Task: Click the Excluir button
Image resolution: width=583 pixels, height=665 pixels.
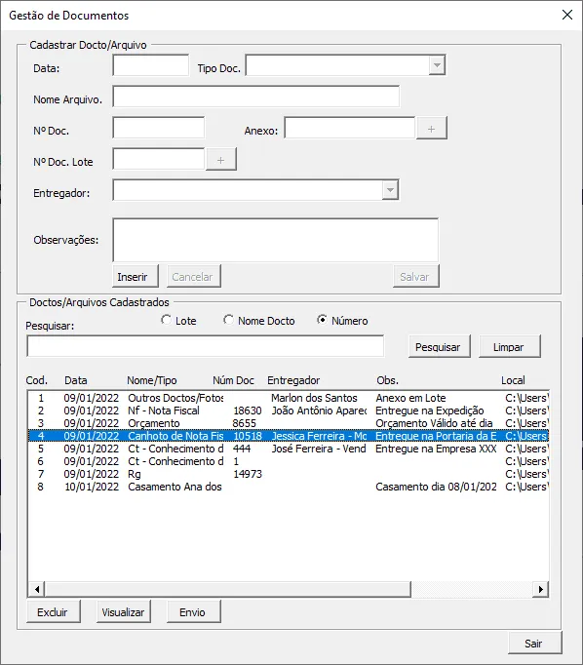Action: click(x=54, y=611)
